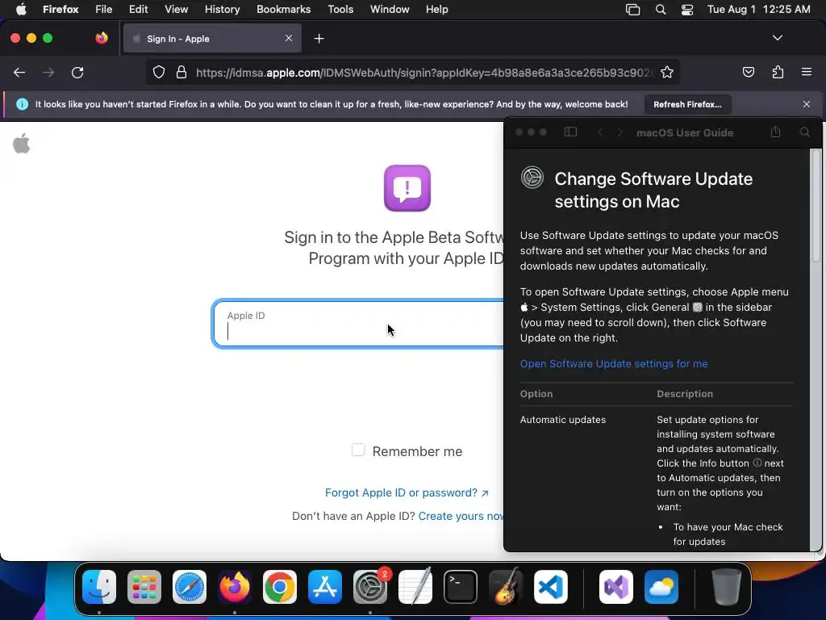Screen dimensions: 826x620
Task: Expand the list all tabs chevron
Action: tap(777, 38)
